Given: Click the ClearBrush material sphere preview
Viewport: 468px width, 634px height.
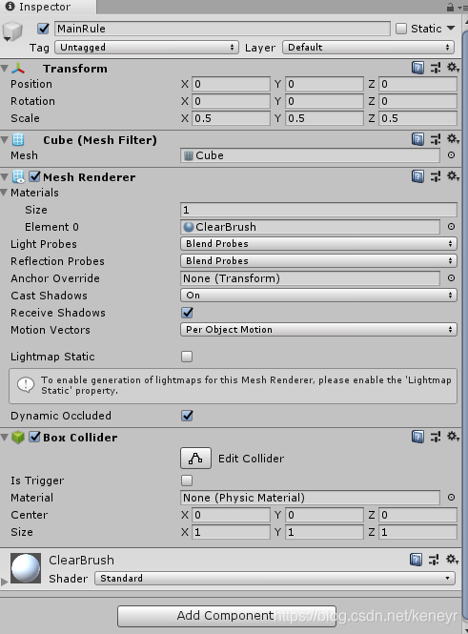Looking at the screenshot, I should click(26, 568).
